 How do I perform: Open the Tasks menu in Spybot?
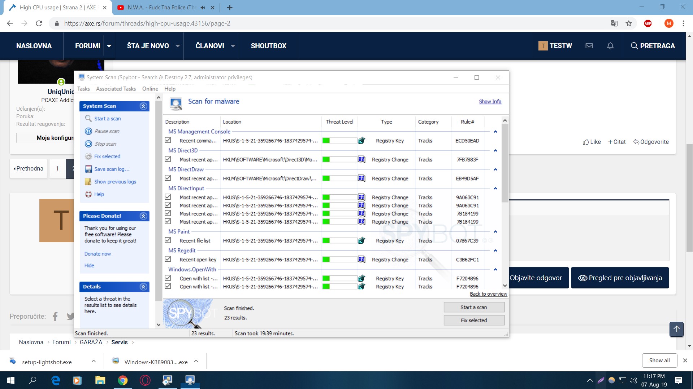pyautogui.click(x=83, y=89)
